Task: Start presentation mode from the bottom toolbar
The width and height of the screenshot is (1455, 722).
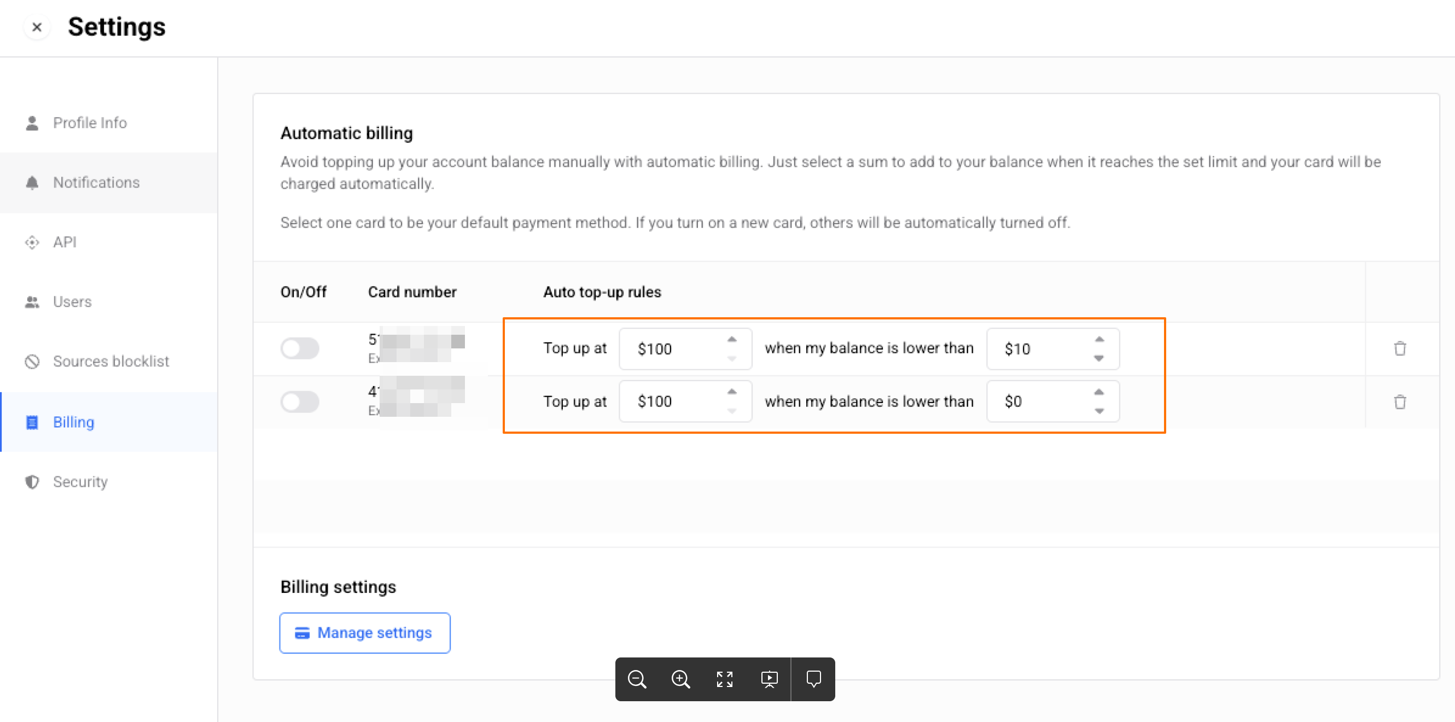Action: tap(769, 679)
